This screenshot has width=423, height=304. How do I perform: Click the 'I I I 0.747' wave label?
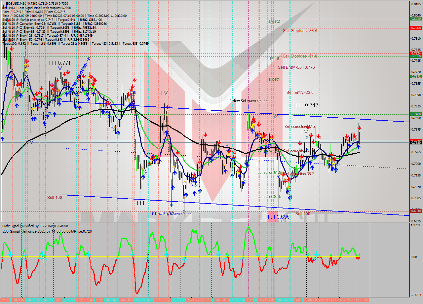coord(307,105)
